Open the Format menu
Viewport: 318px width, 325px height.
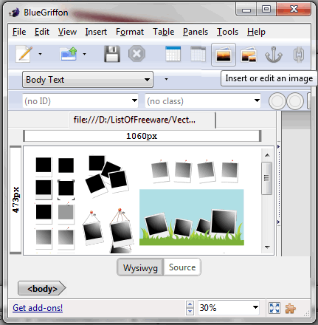[x=130, y=32]
